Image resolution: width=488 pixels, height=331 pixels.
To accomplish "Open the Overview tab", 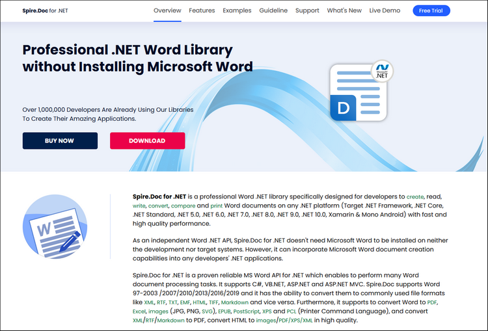I will click(167, 10).
